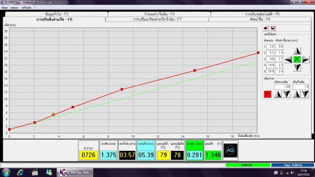
Task: Click the down arrow in adjustment pad
Action: pos(297,67)
